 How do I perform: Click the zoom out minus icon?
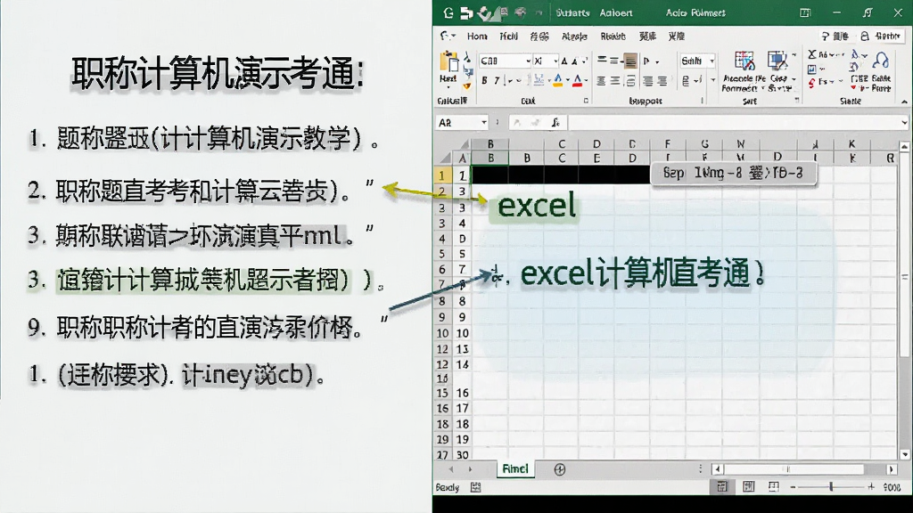point(793,487)
